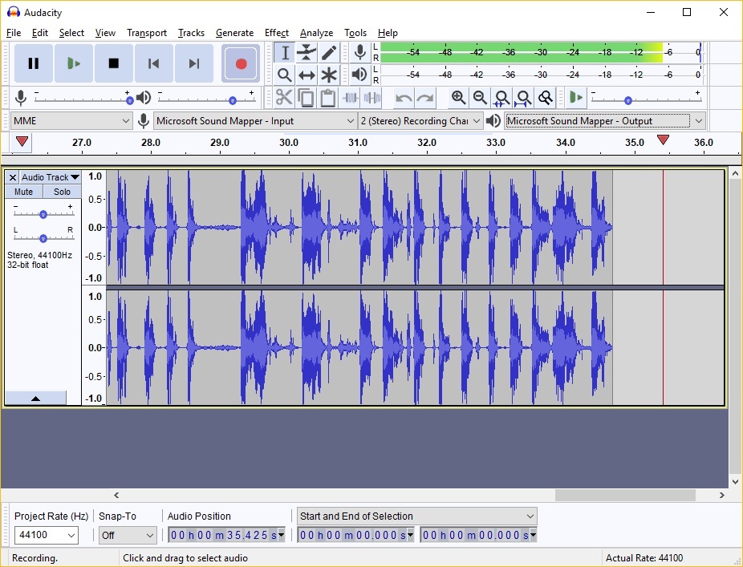Click the Silence audio icon
The height and width of the screenshot is (567, 743).
pos(372,98)
